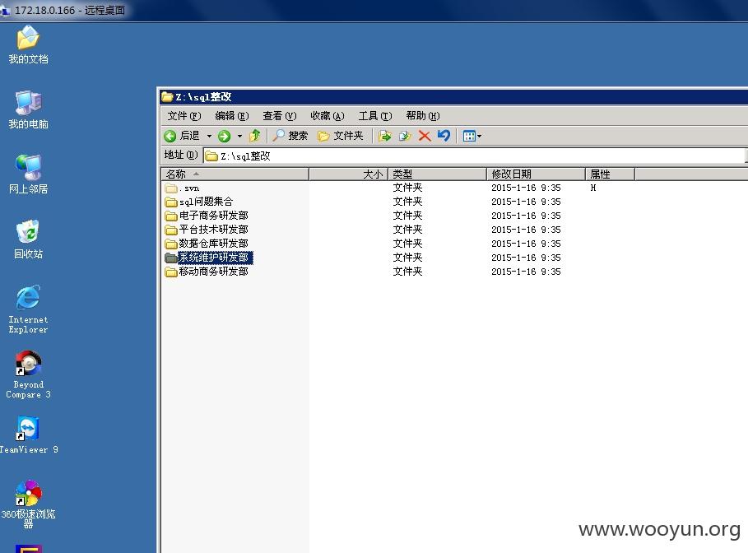This screenshot has height=553, width=748.
Task: Open the My Documents desktop icon
Action: pos(28,44)
